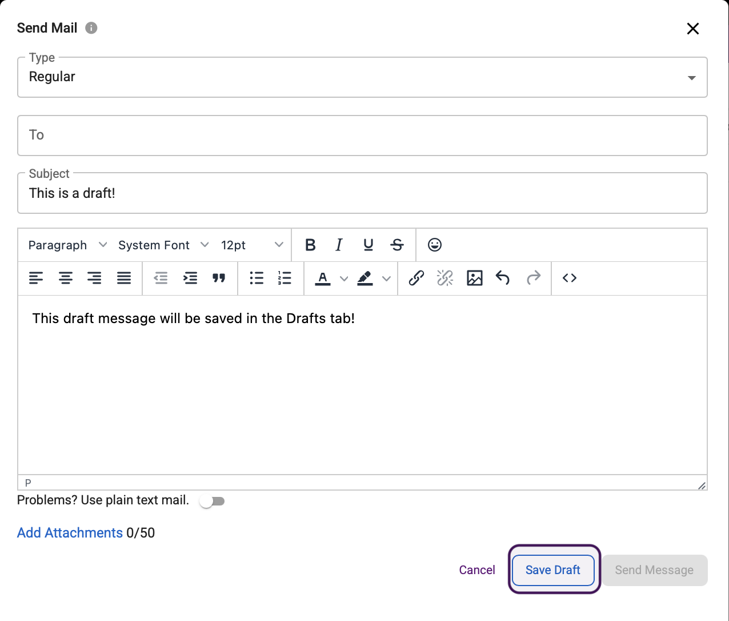The width and height of the screenshot is (729, 621).
Task: Click the info icon beside Send Mail
Action: pyautogui.click(x=91, y=28)
